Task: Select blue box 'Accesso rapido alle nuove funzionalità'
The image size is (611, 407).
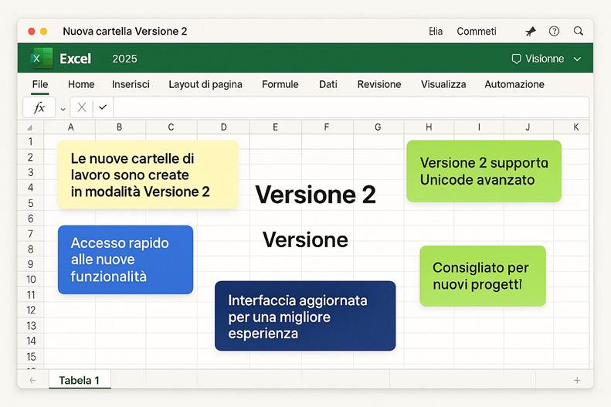Action: 125,259
